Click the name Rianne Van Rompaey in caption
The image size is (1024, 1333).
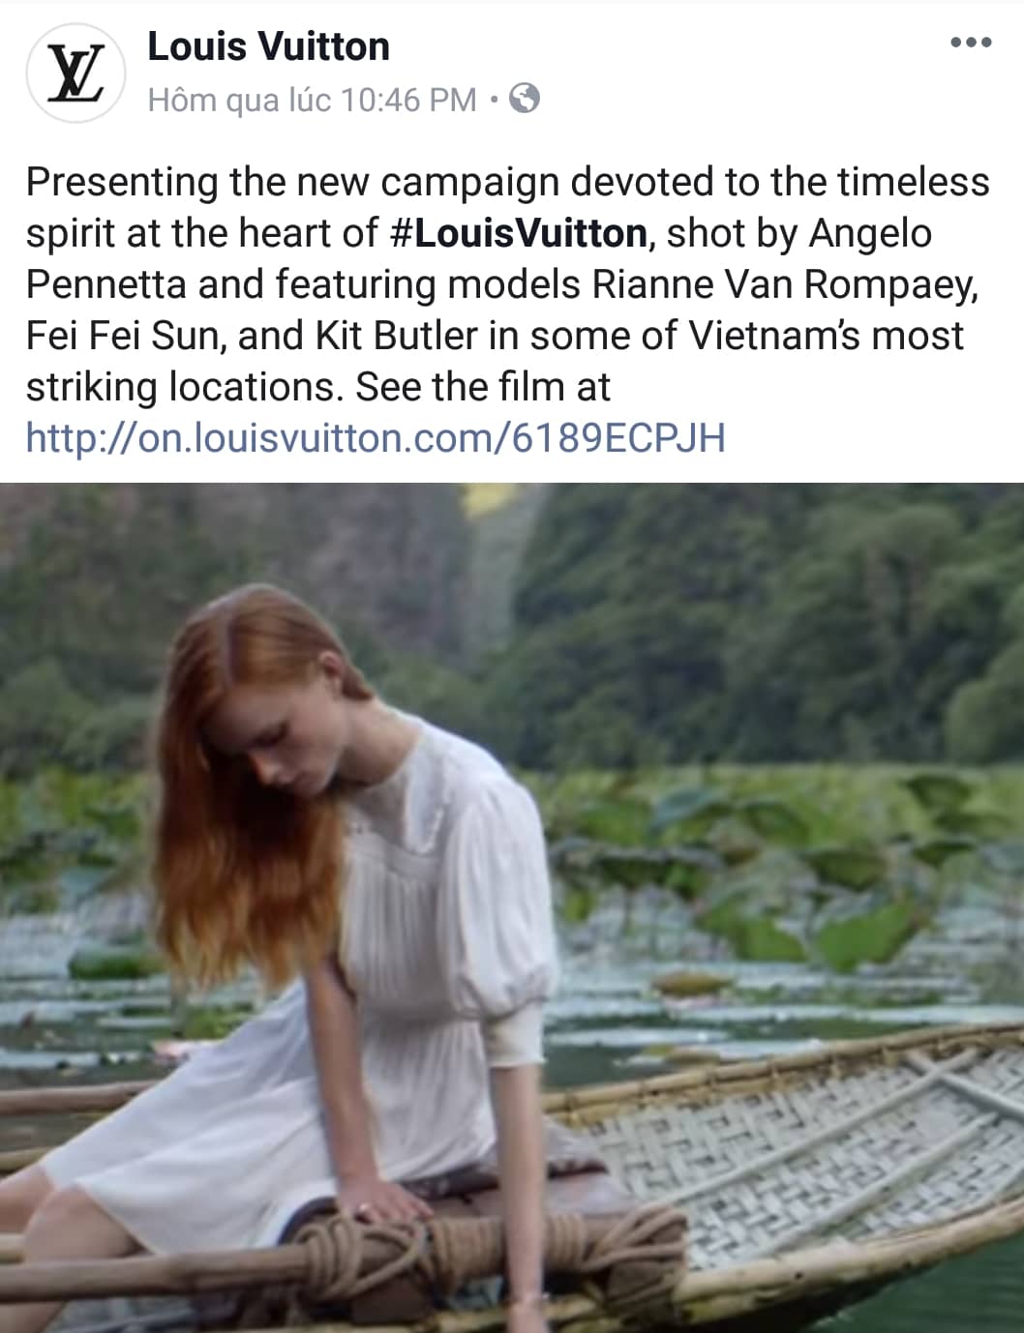[785, 284]
